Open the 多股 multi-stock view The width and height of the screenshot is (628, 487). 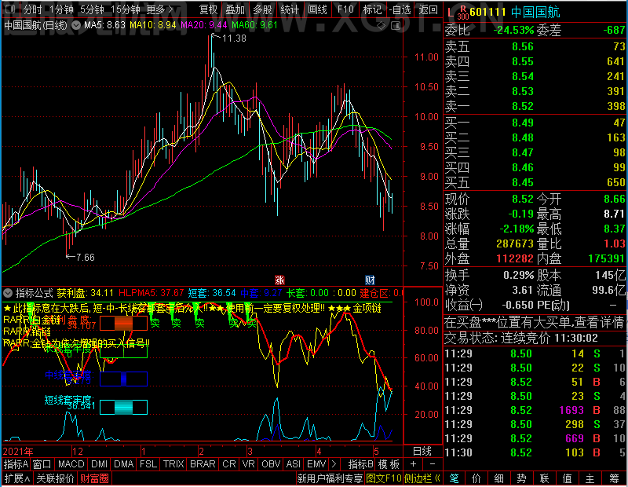tap(263, 9)
